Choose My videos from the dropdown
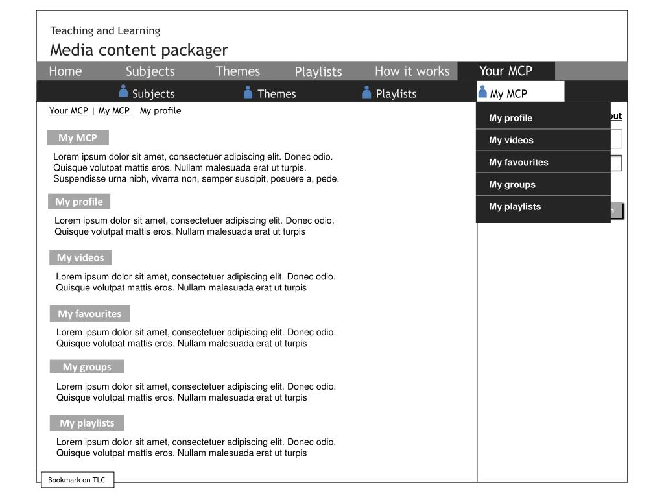The height and width of the screenshot is (498, 664). (x=543, y=140)
